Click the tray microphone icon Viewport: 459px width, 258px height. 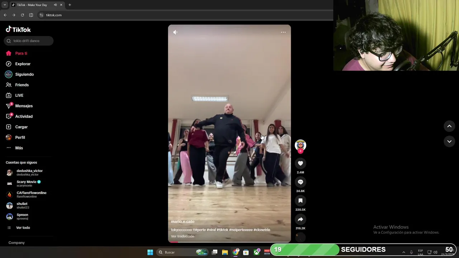click(x=411, y=252)
